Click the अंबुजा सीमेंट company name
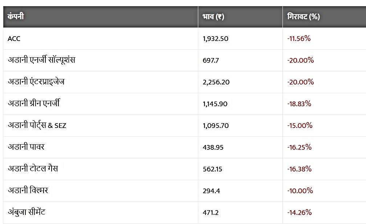Image resolution: width=366 pixels, height=224 pixels. tap(26, 212)
